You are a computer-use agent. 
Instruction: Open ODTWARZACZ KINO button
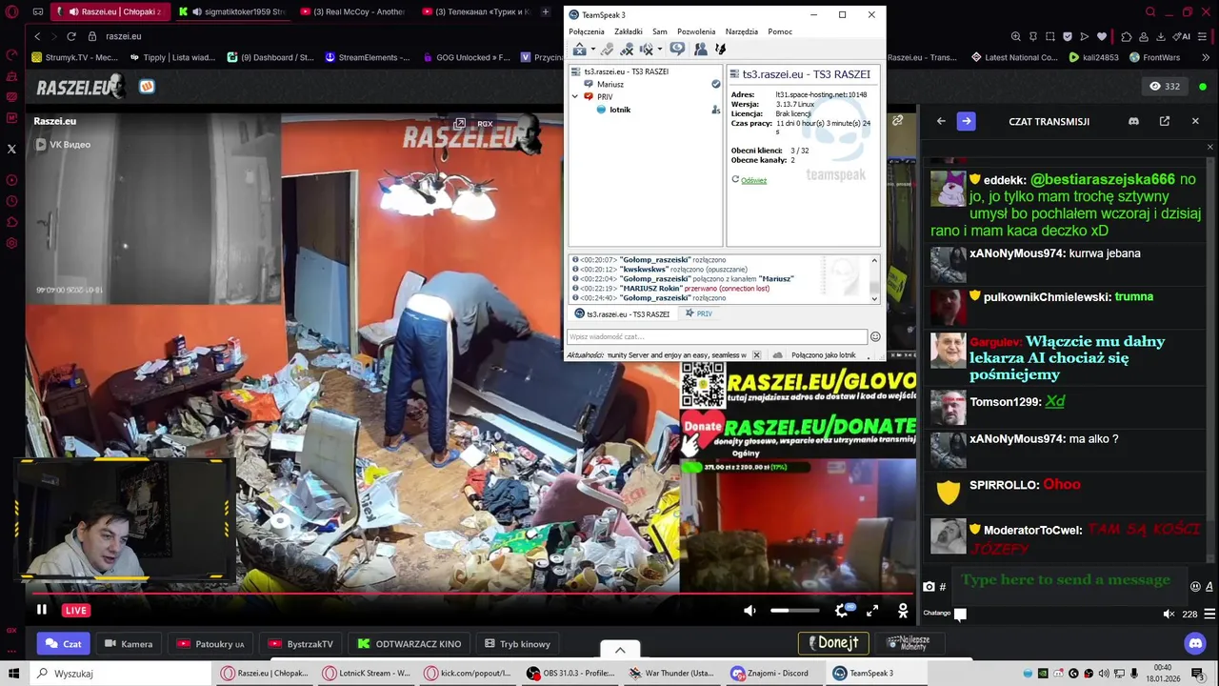(x=410, y=644)
